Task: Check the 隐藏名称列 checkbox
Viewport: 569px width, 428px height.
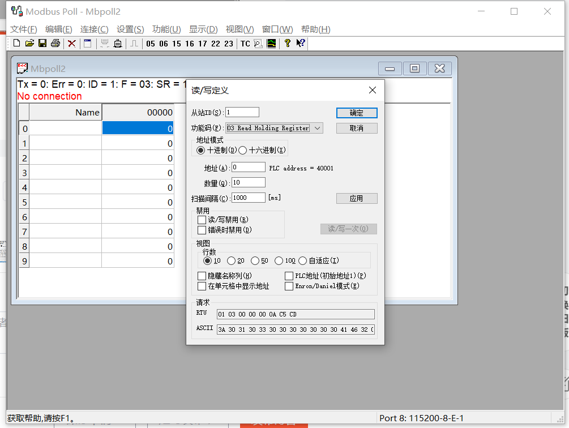Action: coord(202,276)
